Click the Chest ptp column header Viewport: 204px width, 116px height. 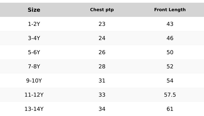click(102, 10)
